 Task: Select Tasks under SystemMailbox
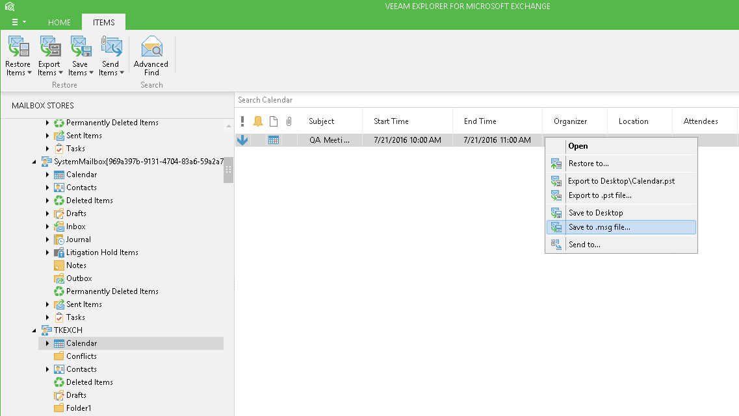point(75,317)
